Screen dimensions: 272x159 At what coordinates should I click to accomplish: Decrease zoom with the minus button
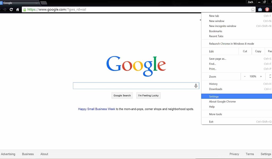click(x=245, y=77)
